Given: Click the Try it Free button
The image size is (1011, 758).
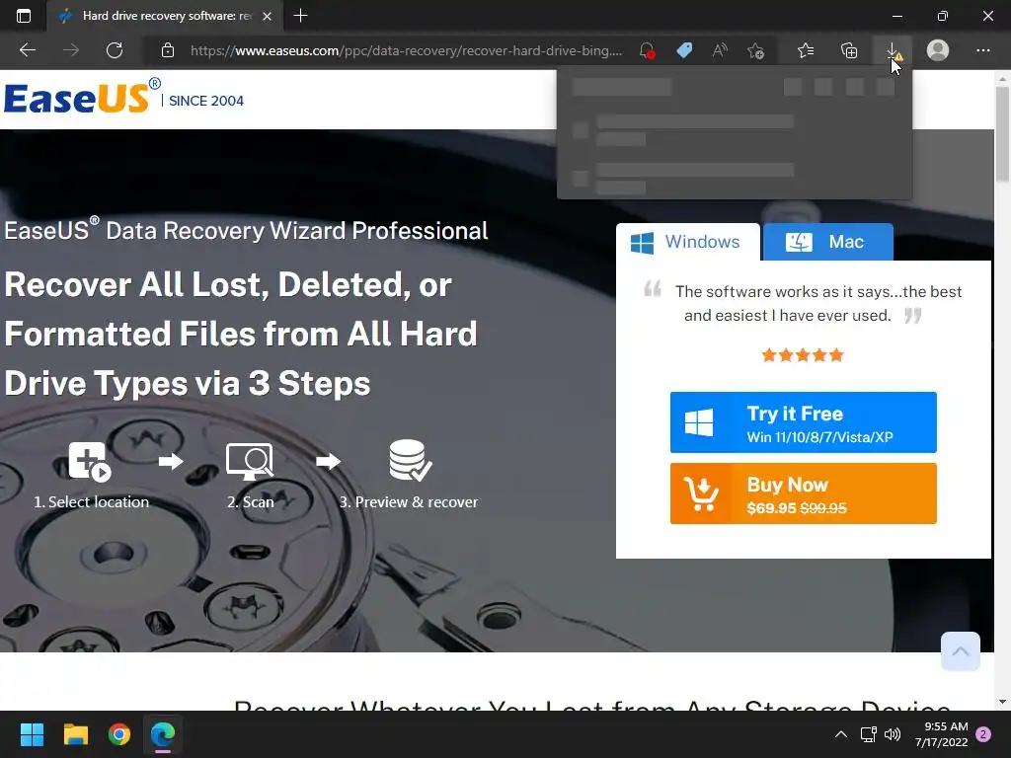Looking at the screenshot, I should [804, 422].
